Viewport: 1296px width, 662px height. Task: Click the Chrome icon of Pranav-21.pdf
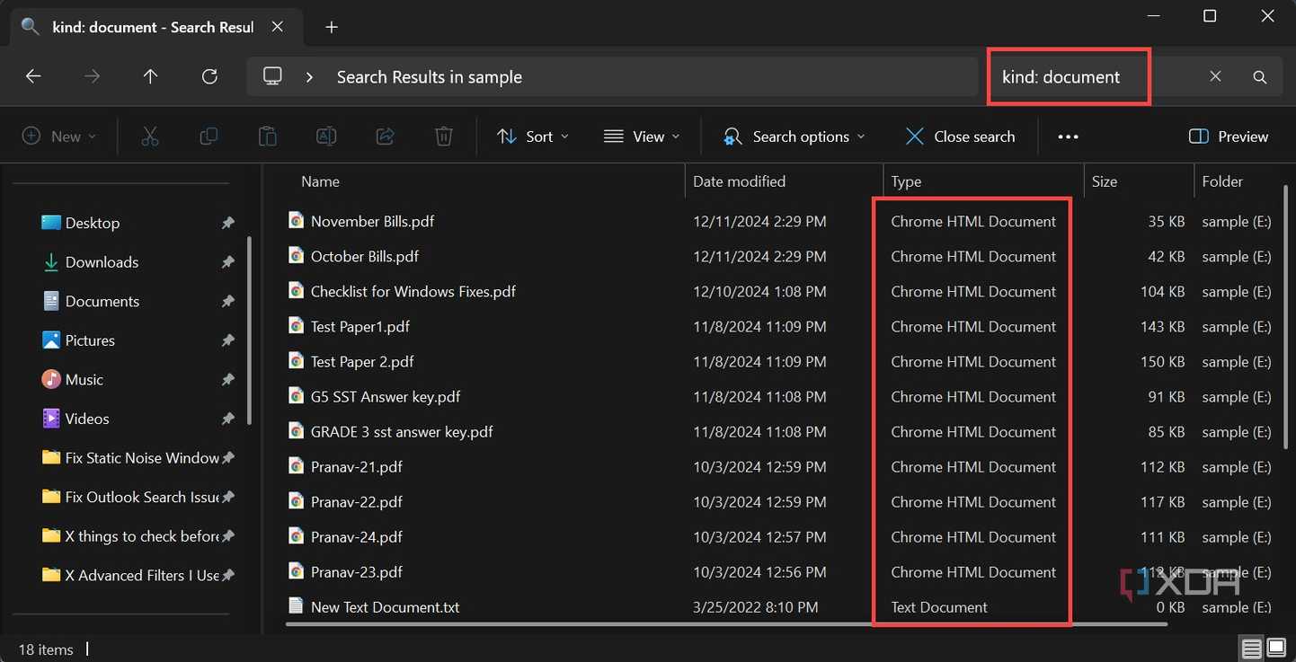pyautogui.click(x=296, y=466)
